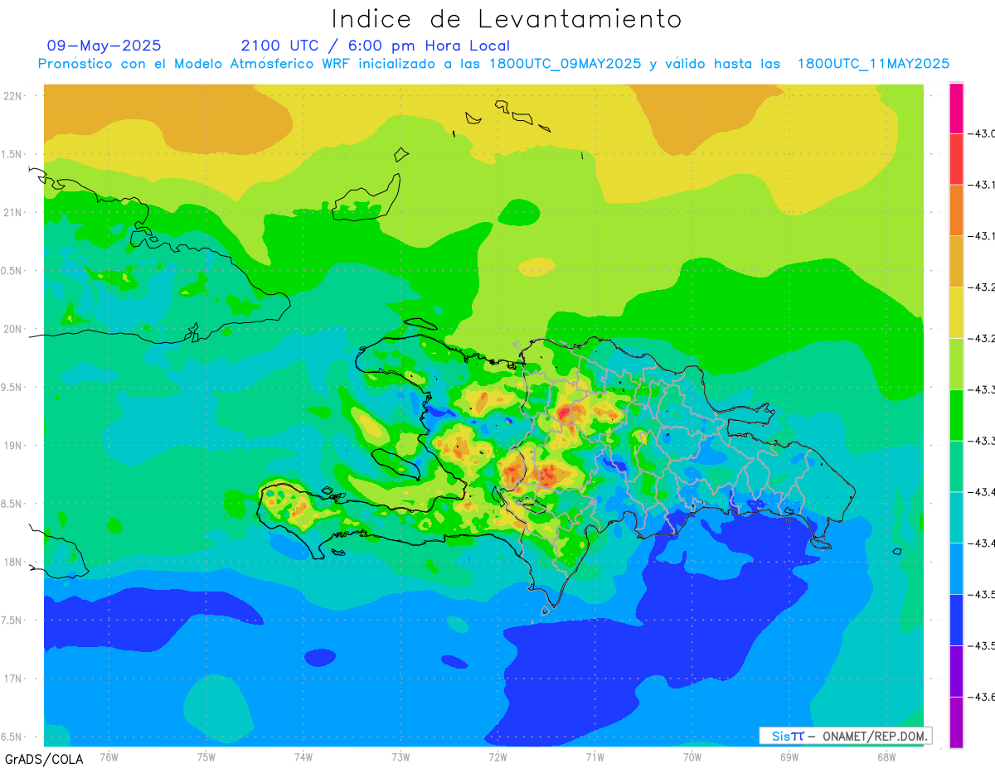Click the '20N' latitude label
Viewport: 995px width, 768px height.
pyautogui.click(x=13, y=329)
